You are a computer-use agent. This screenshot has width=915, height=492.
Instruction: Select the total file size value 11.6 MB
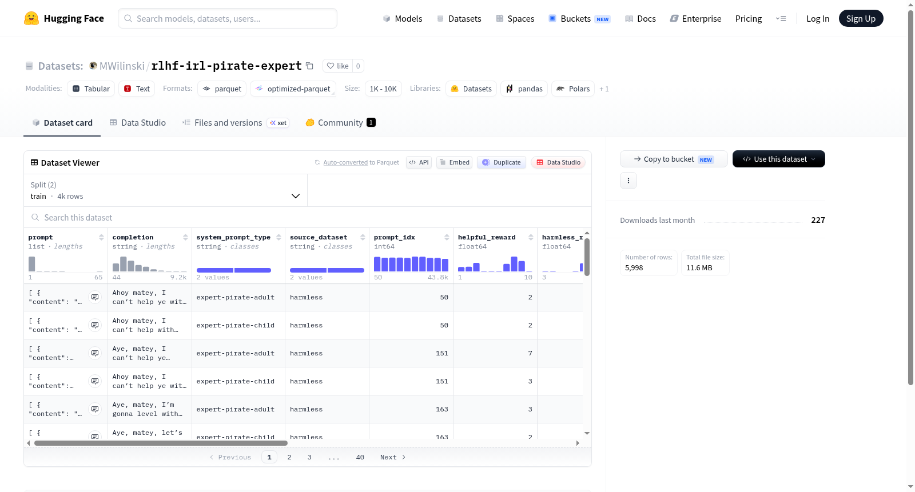pos(699,267)
